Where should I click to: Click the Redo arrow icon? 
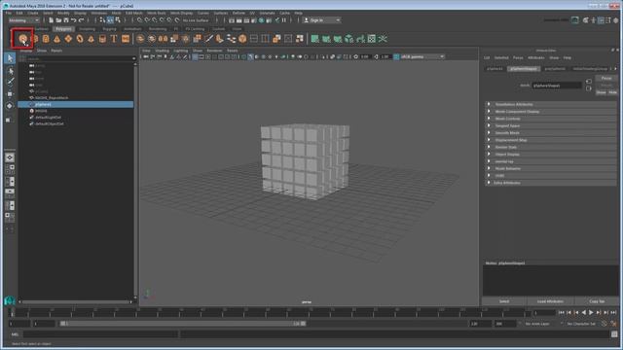(x=82, y=20)
